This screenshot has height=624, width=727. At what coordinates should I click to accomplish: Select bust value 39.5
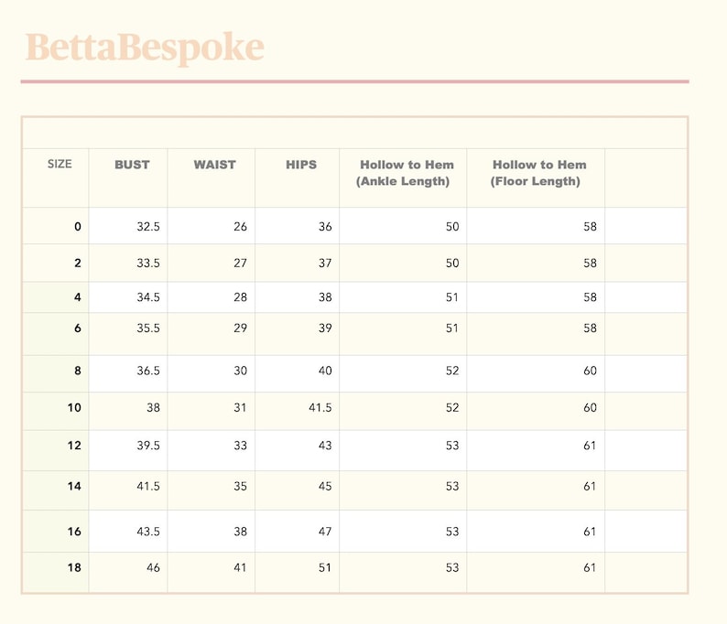tap(148, 446)
